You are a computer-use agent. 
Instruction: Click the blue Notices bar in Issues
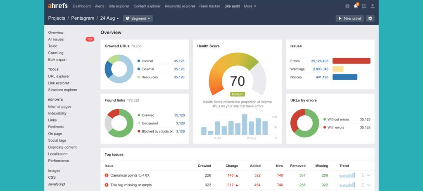point(345,77)
